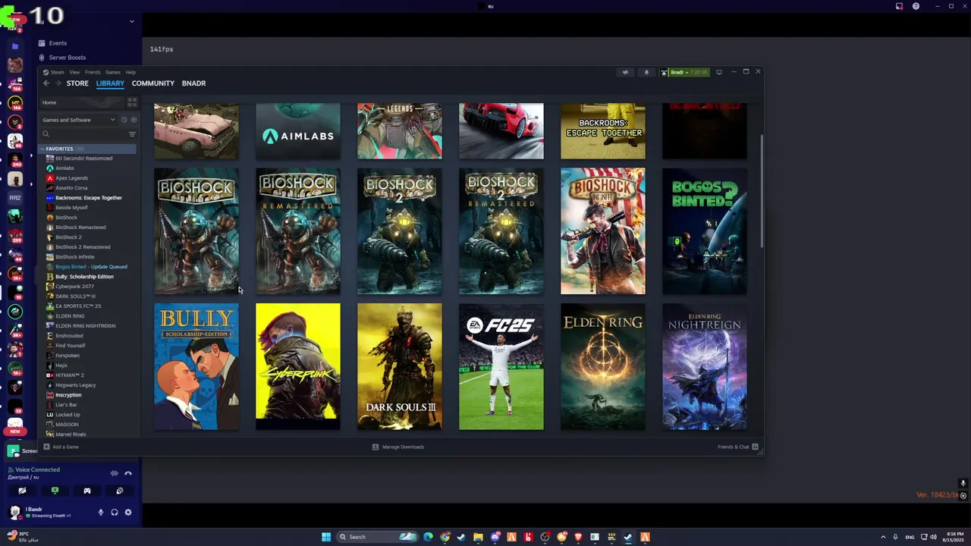Open Discord soundboard icon
This screenshot has height=546, width=971.
120,491
